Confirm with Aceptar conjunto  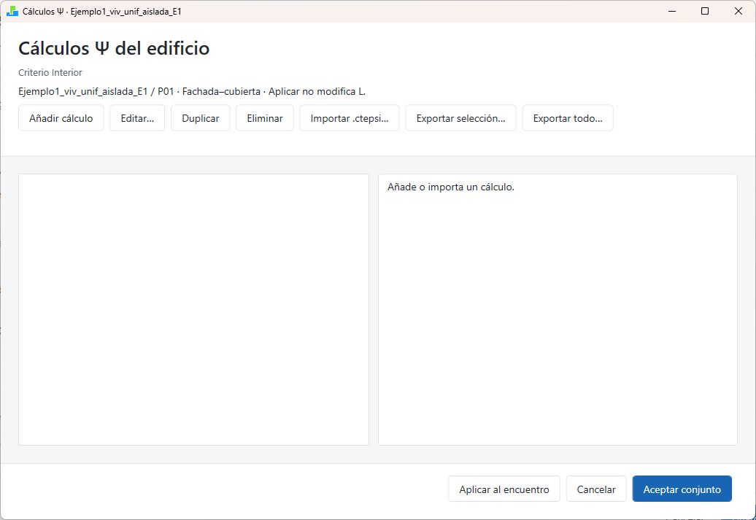(x=682, y=489)
